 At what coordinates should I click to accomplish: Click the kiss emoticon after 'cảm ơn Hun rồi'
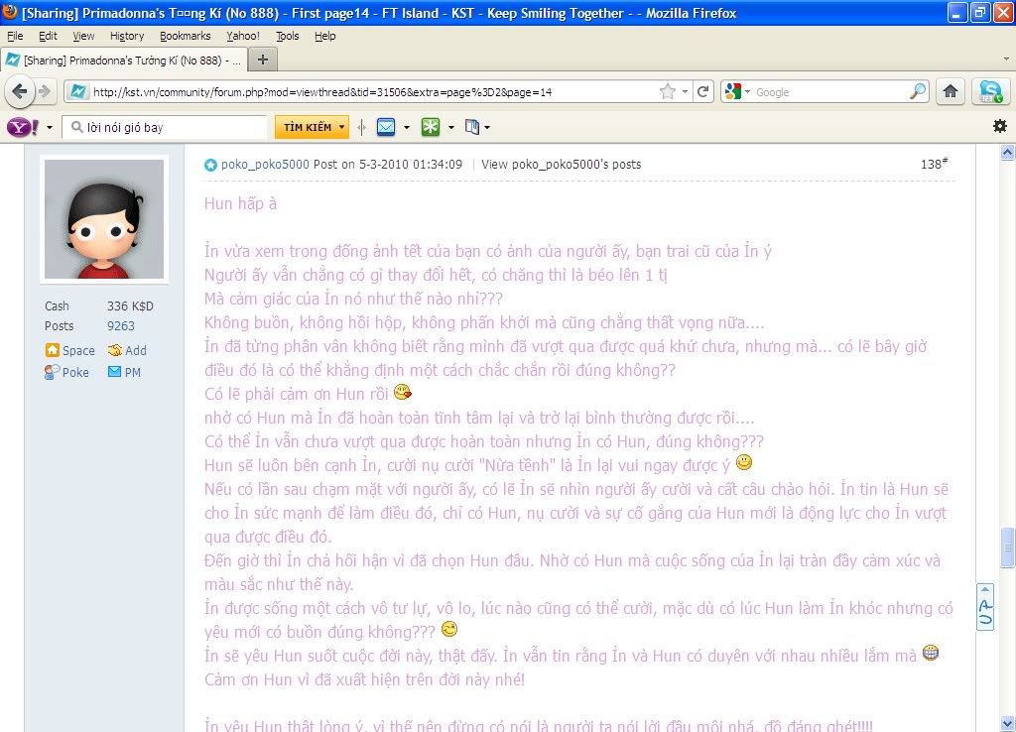click(403, 392)
